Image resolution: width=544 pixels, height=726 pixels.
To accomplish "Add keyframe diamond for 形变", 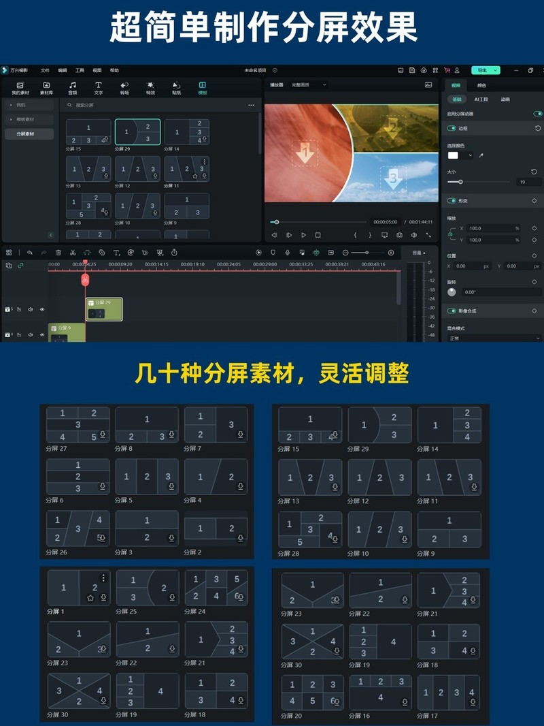I will click(x=534, y=200).
